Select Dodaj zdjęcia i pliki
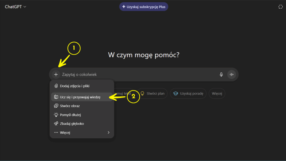The height and width of the screenshot is (161, 286). pyautogui.click(x=75, y=86)
